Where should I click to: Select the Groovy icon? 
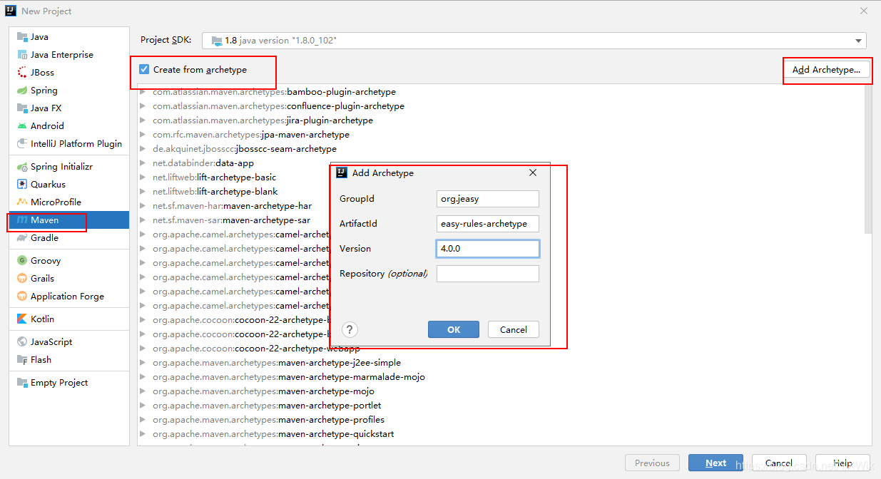click(x=22, y=261)
